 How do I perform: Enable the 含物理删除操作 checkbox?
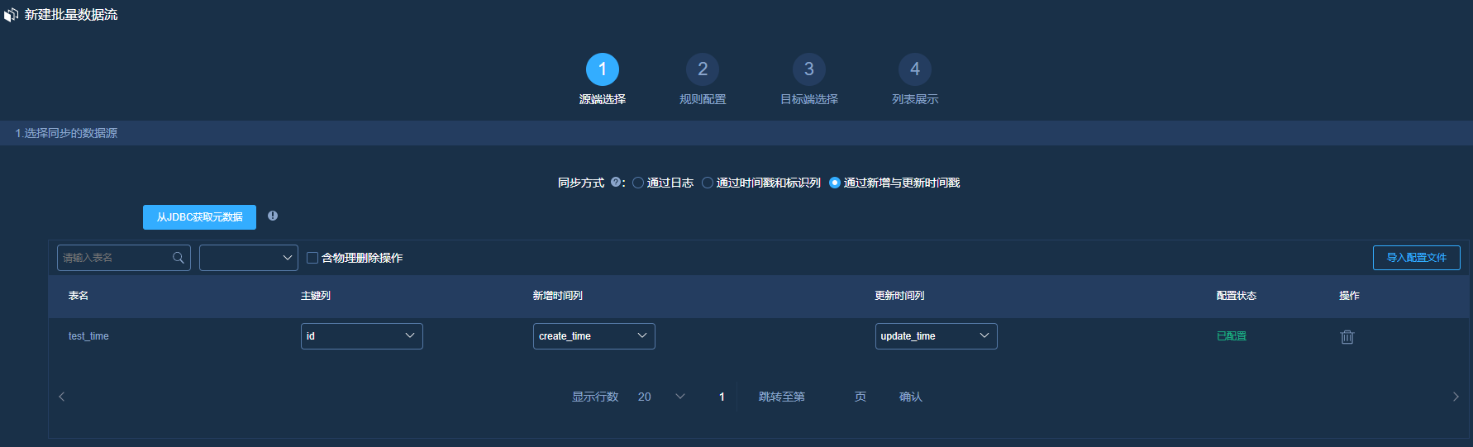(312, 258)
